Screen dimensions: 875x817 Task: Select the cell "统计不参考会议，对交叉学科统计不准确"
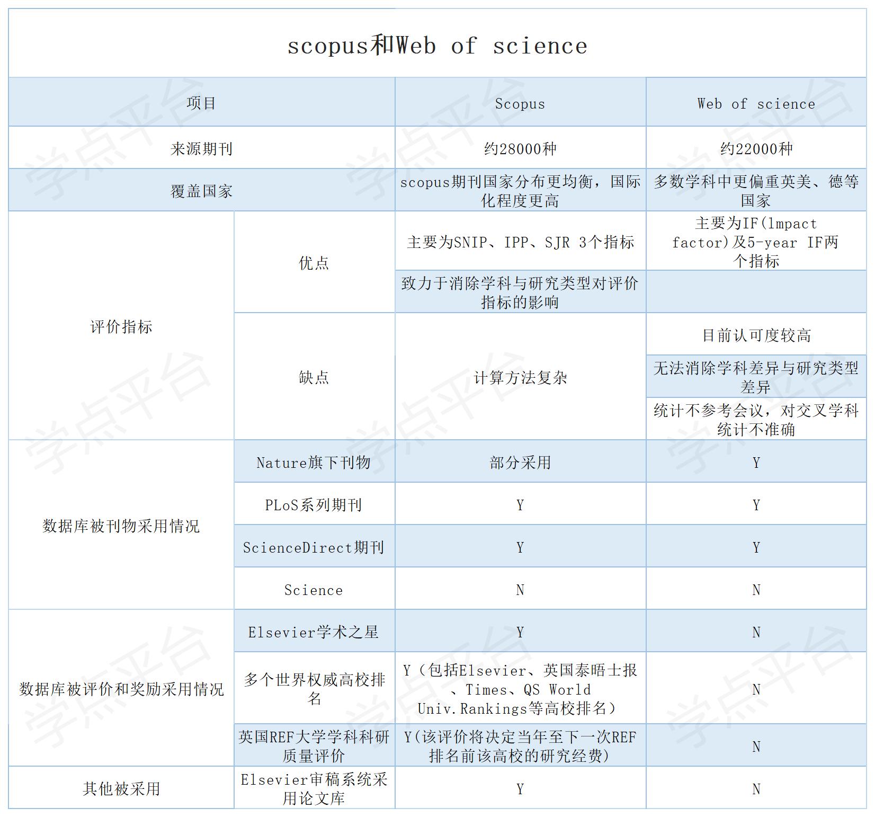(x=756, y=419)
